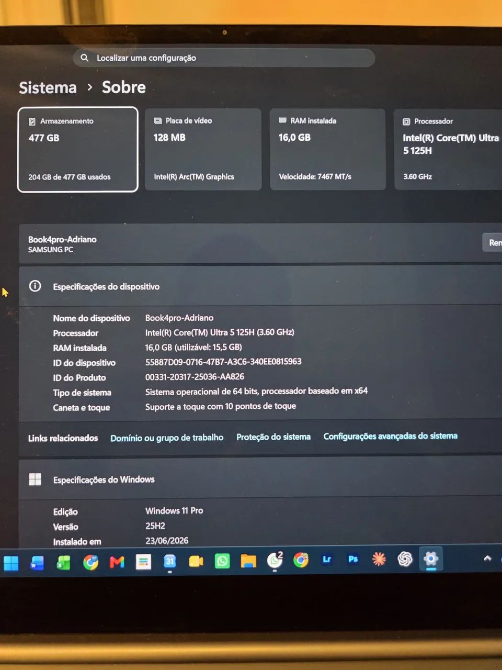Select the Windows 11 Pro edition value

[x=174, y=510]
